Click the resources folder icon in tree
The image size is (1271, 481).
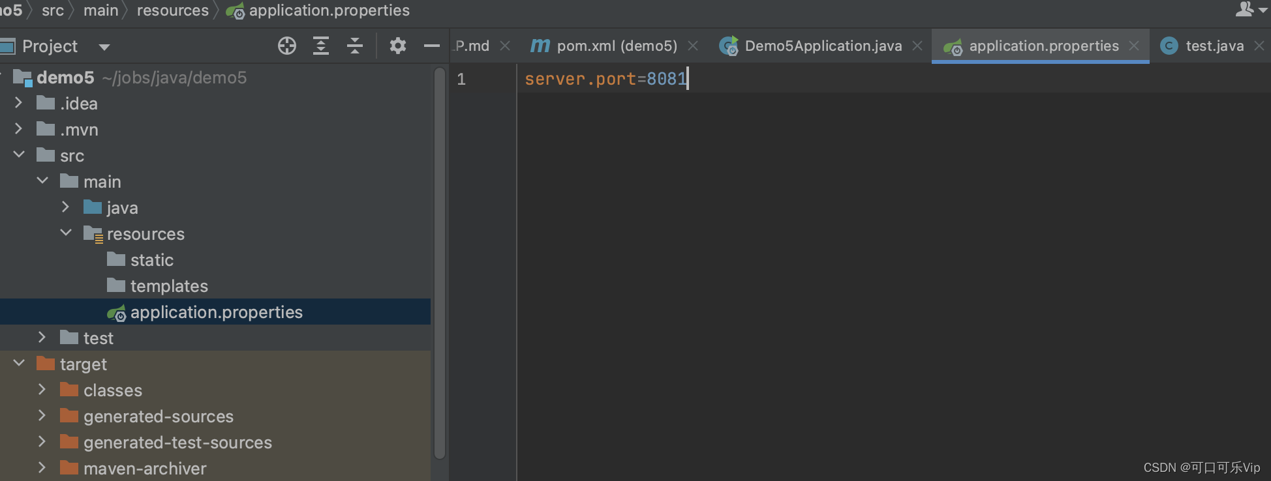click(93, 235)
